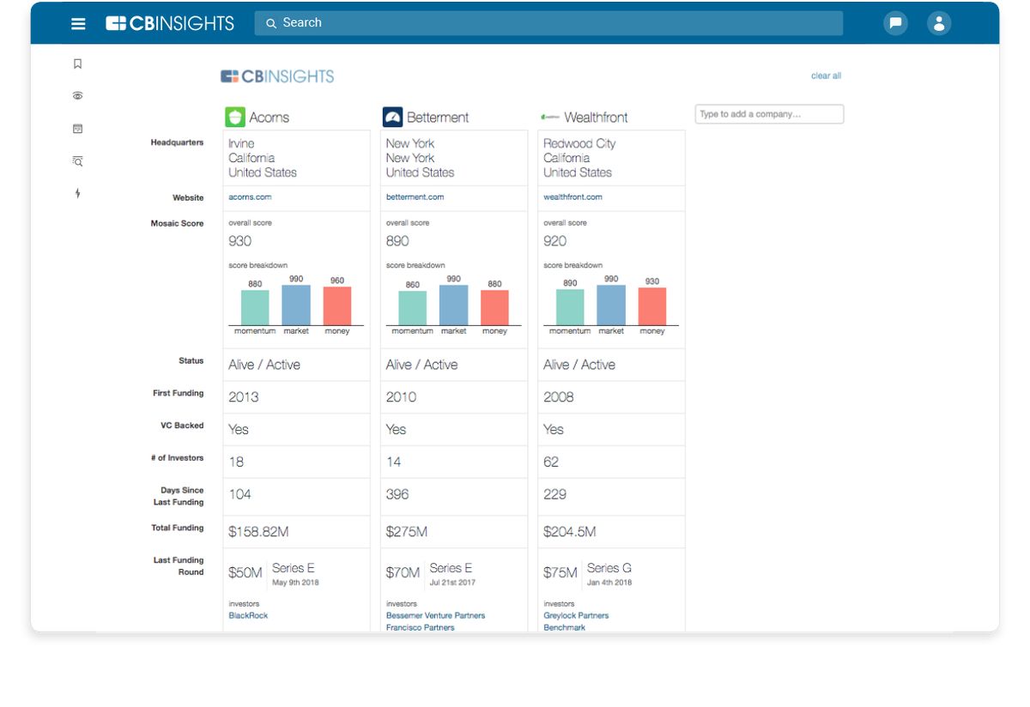
Task: Click the eye watchlist sidebar icon
Action: 78,96
